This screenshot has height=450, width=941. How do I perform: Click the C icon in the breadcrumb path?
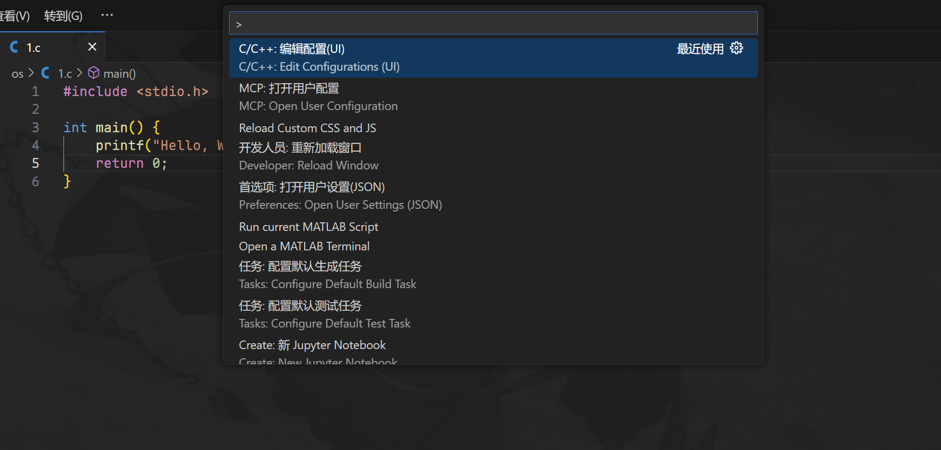pos(46,73)
